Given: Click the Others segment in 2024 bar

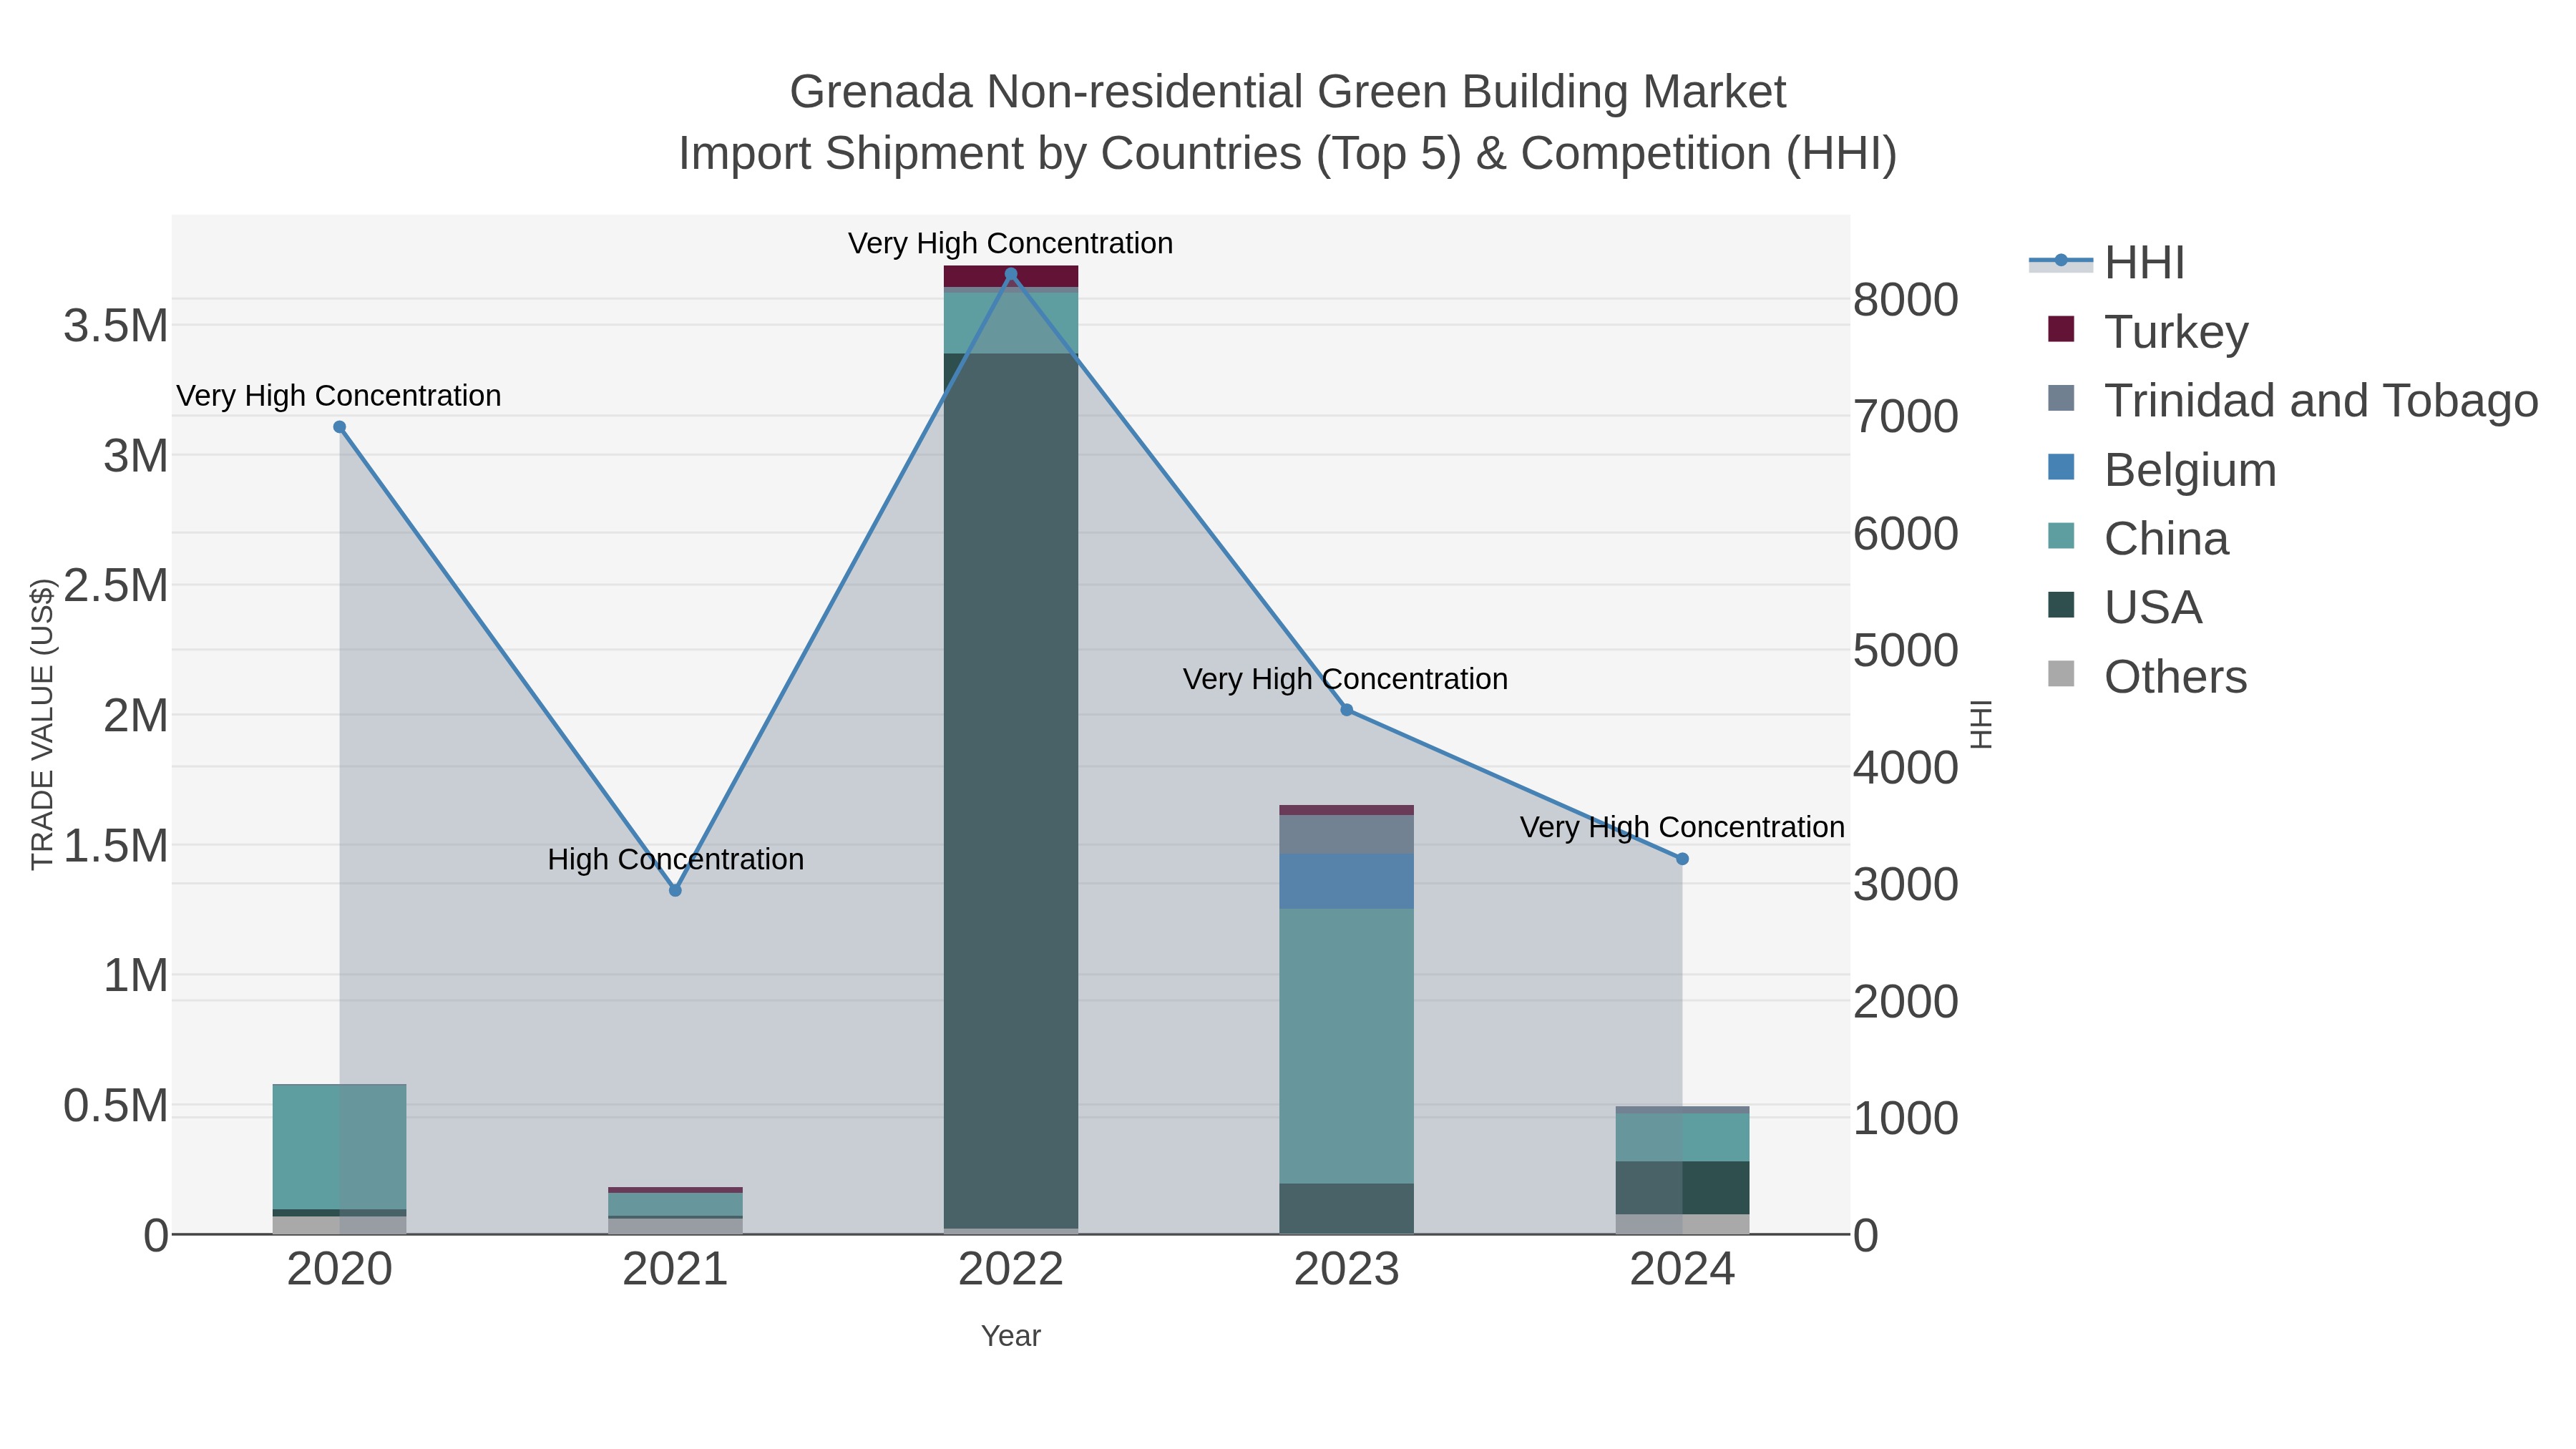Looking at the screenshot, I should click(1682, 1225).
